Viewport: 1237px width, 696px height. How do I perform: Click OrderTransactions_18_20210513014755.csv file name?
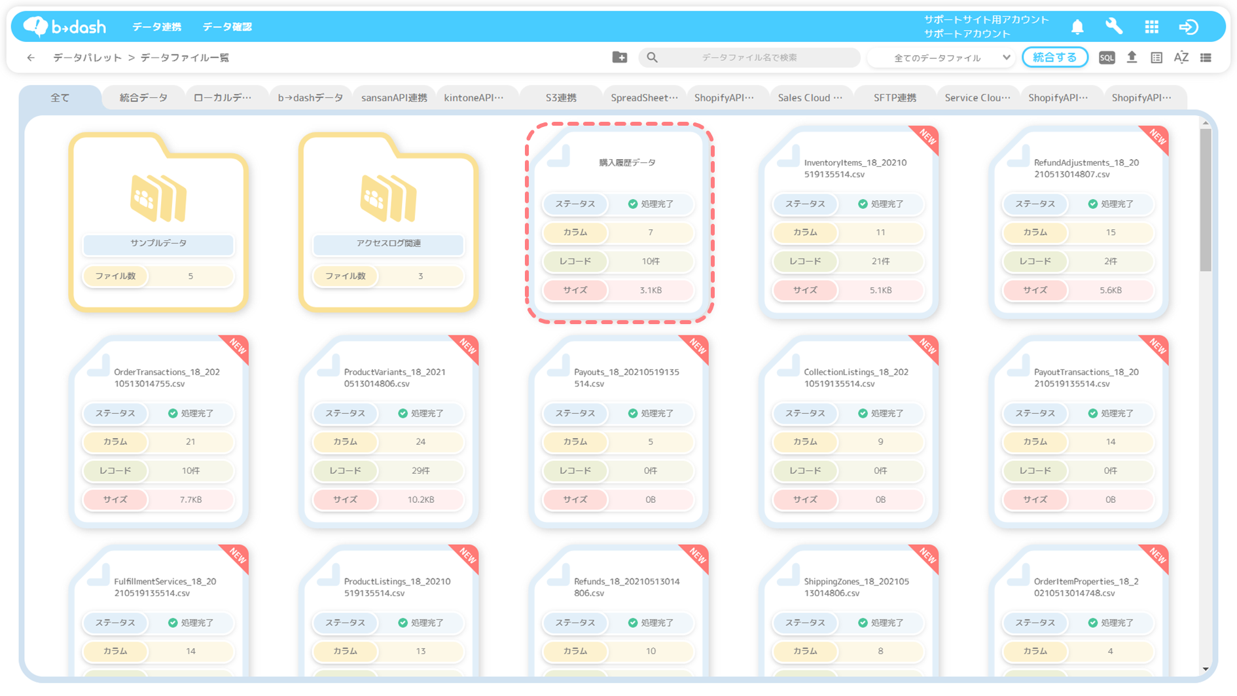coord(166,378)
